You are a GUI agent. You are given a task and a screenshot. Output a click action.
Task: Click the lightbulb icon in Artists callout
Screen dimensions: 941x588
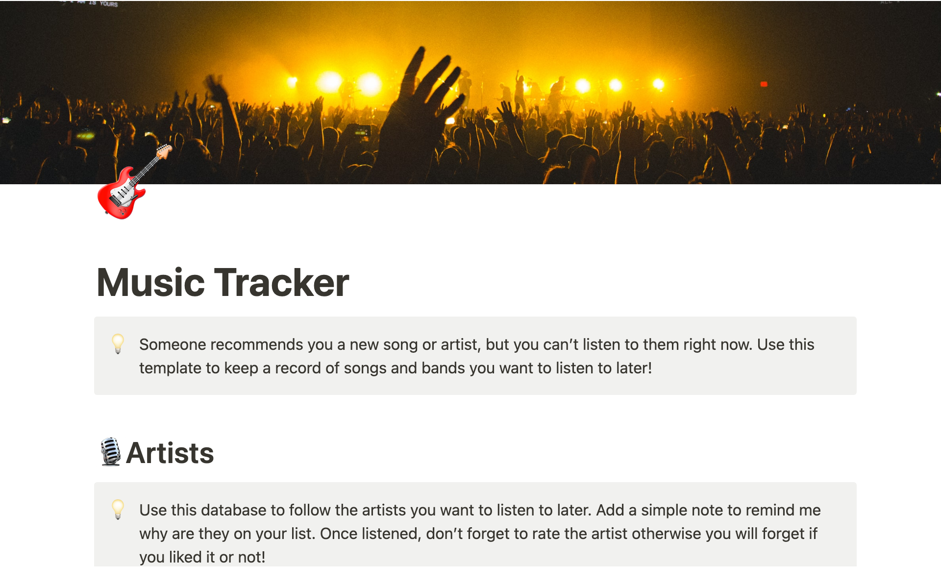coord(118,509)
